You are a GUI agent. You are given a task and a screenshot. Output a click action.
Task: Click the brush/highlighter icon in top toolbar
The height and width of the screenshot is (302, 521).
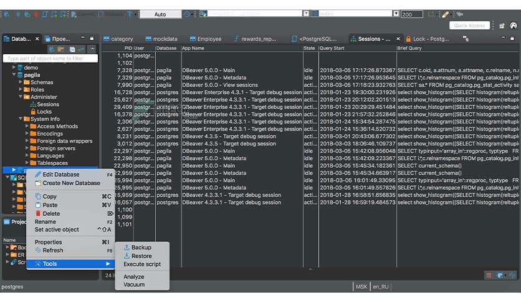tap(445, 14)
